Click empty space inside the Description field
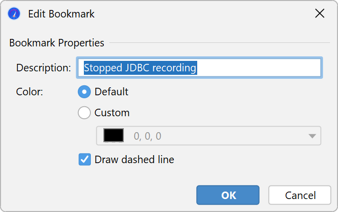 click(x=260, y=68)
